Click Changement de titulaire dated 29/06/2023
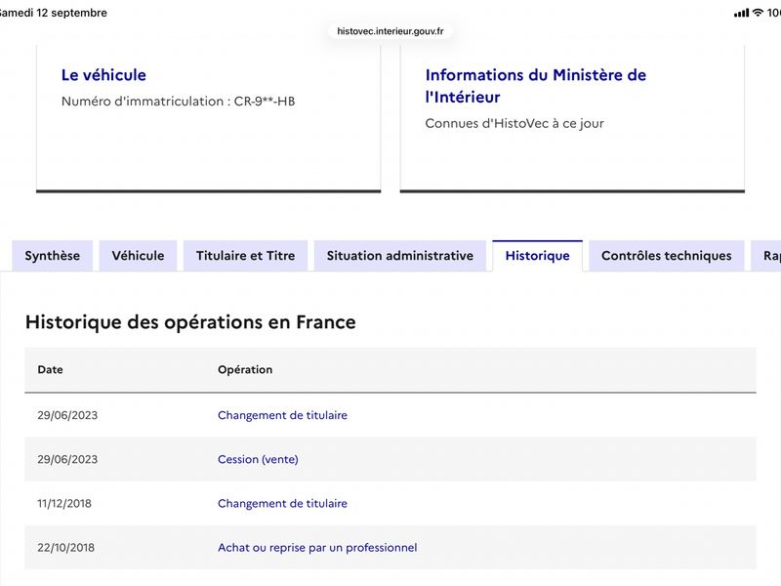Screen dimensions: 781x586 click(282, 415)
